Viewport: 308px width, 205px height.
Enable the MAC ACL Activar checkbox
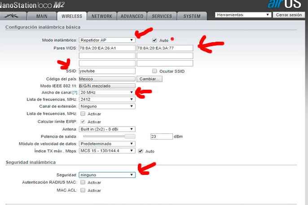(x=83, y=190)
